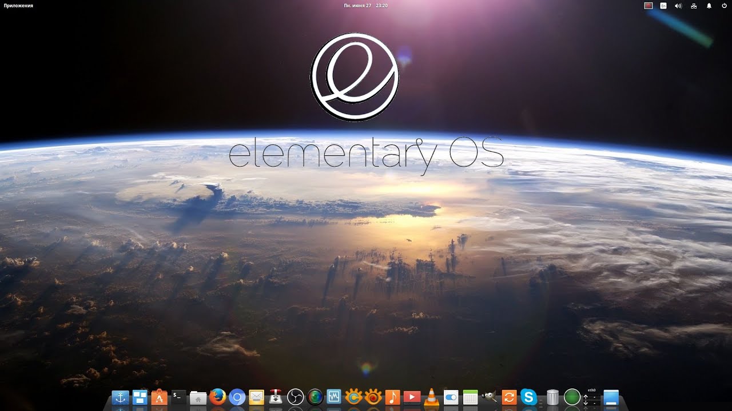Launch the Terminal from the dock

click(x=178, y=397)
